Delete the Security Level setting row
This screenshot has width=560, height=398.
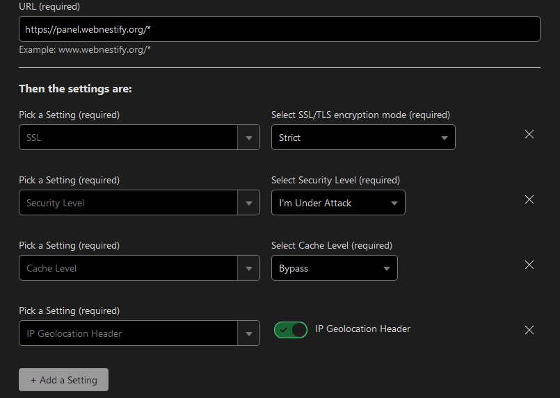(x=529, y=199)
